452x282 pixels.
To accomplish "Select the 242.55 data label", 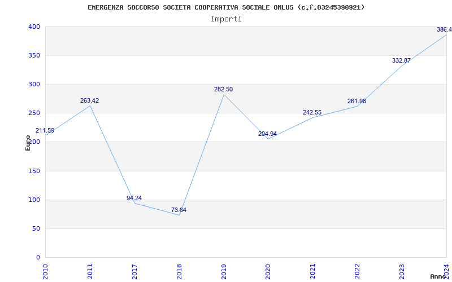I will tap(312, 112).
